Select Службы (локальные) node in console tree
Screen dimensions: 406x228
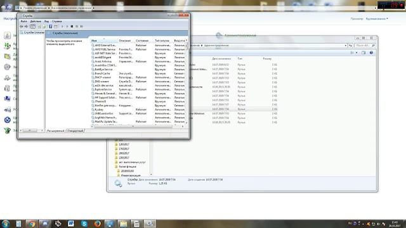32,32
